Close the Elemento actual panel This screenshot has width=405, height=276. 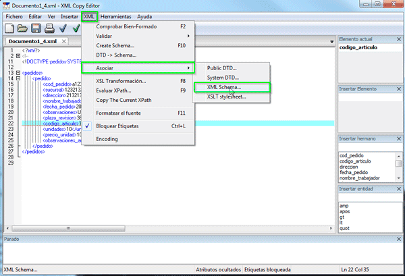400,40
